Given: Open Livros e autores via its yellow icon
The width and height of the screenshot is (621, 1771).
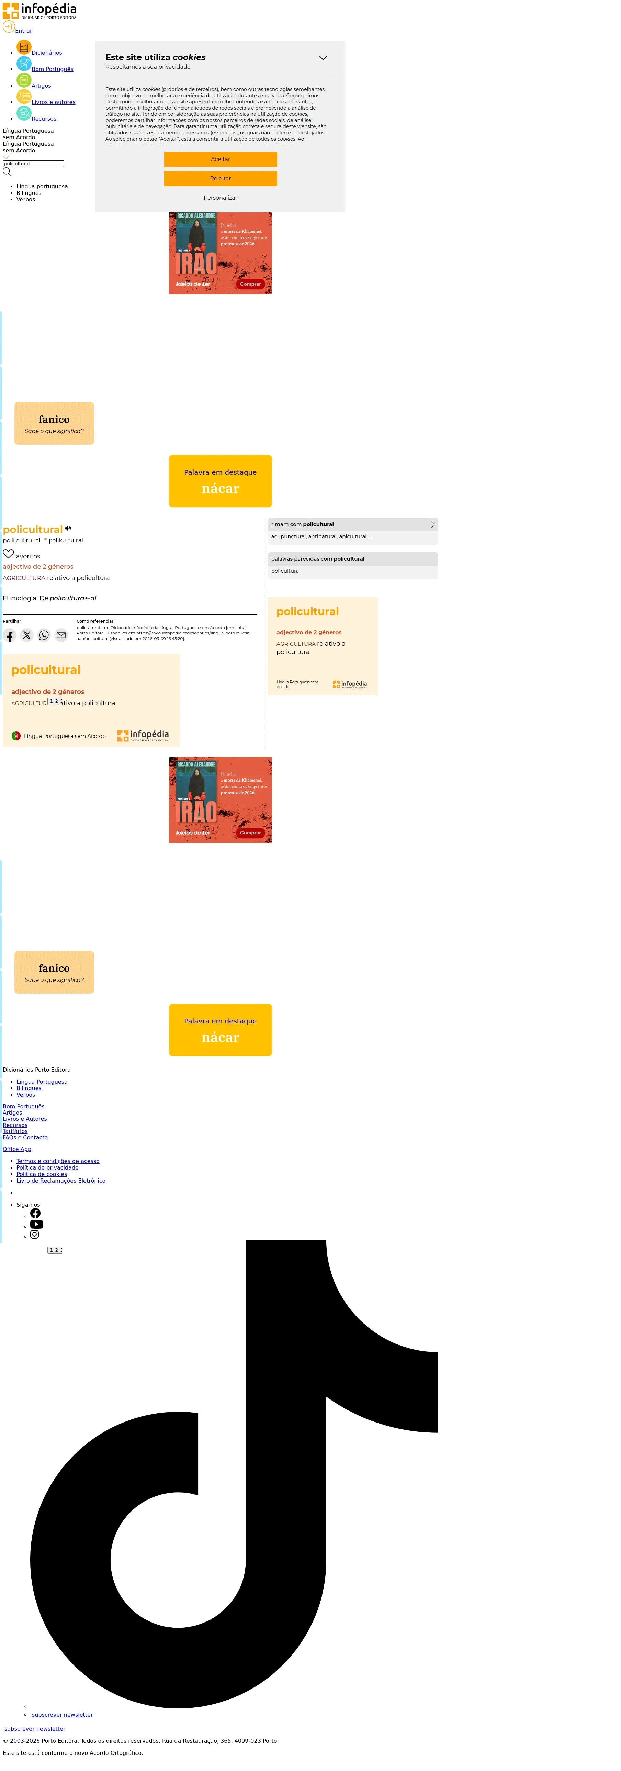Looking at the screenshot, I should (24, 97).
